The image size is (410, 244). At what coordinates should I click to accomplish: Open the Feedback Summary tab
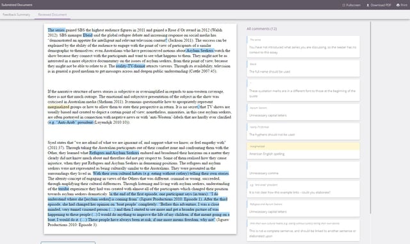[x=17, y=15]
